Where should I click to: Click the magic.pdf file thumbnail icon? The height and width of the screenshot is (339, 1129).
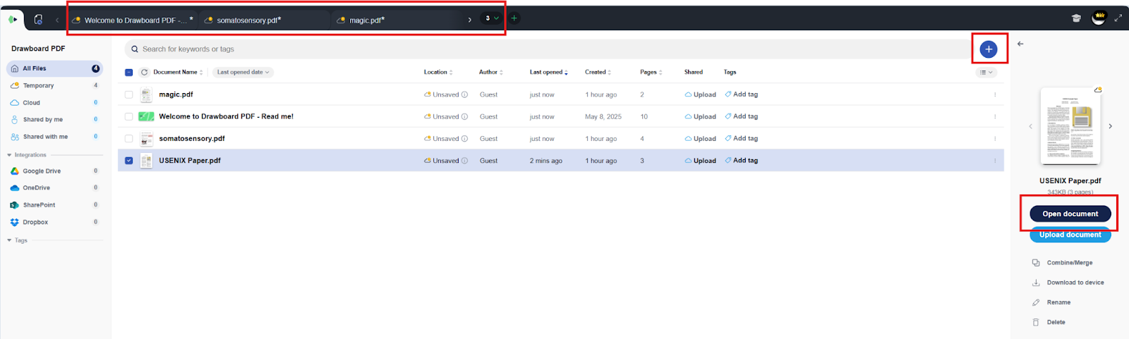click(x=146, y=94)
